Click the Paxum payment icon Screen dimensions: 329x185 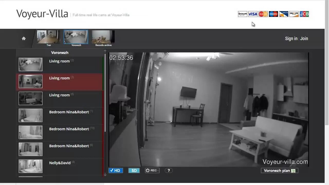tap(242, 14)
